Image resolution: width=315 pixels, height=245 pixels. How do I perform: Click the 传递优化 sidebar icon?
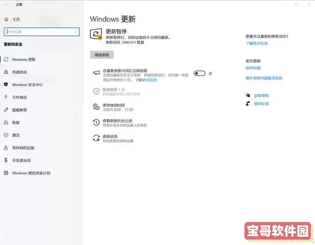[6, 72]
